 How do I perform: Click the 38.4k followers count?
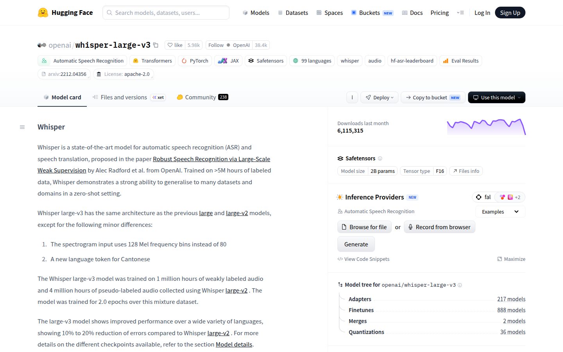click(x=261, y=45)
